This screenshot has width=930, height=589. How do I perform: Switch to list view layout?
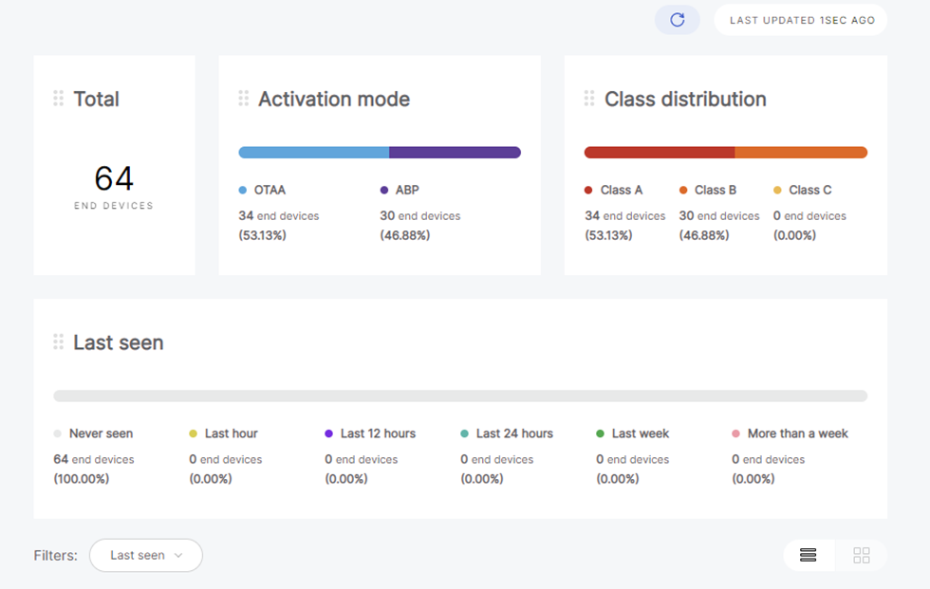808,555
